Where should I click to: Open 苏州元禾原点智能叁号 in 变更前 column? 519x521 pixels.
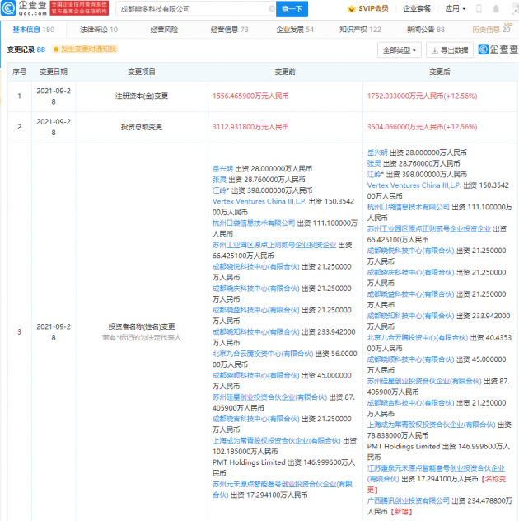283,490
